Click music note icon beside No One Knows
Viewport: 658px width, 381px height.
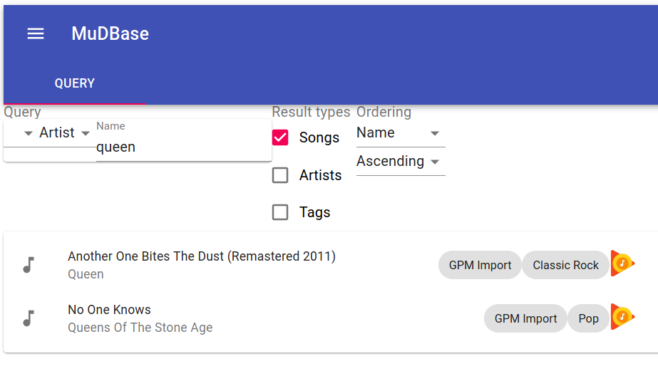click(29, 318)
